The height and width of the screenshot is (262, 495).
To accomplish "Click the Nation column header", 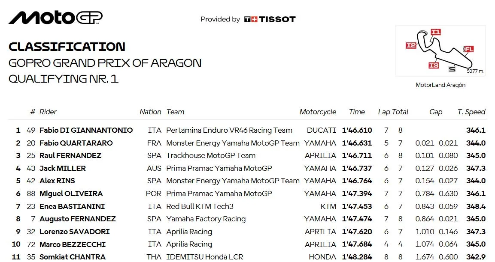I will [x=151, y=112].
